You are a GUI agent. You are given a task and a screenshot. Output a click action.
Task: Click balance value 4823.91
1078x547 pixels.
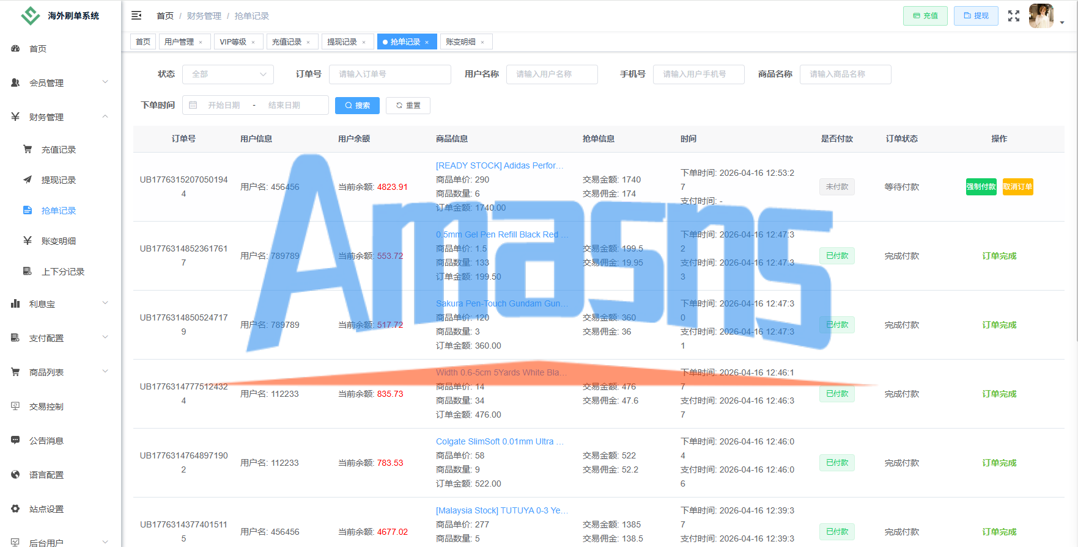coord(393,187)
